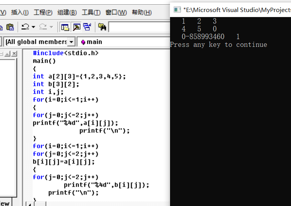Screen dimensions: 291x206
Task: Click the main function combo box
Action: tap(123, 42)
